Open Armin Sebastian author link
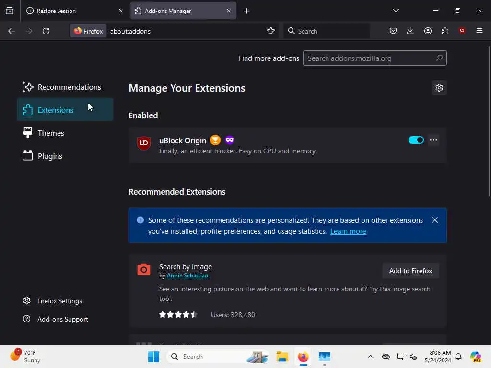This screenshot has height=368, width=491. [x=187, y=276]
